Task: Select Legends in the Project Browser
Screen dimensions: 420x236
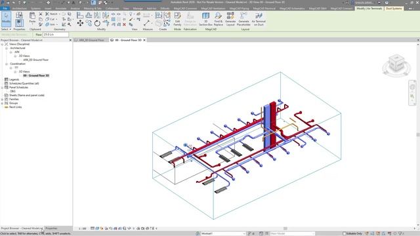Action: click(x=14, y=79)
